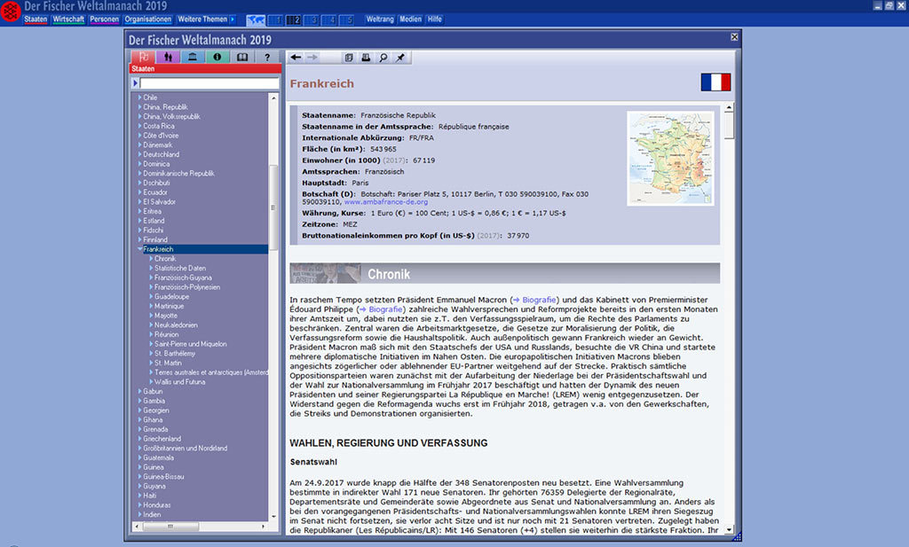This screenshot has height=547, width=909.
Task: Go forward with the right arrow
Action: (312, 58)
